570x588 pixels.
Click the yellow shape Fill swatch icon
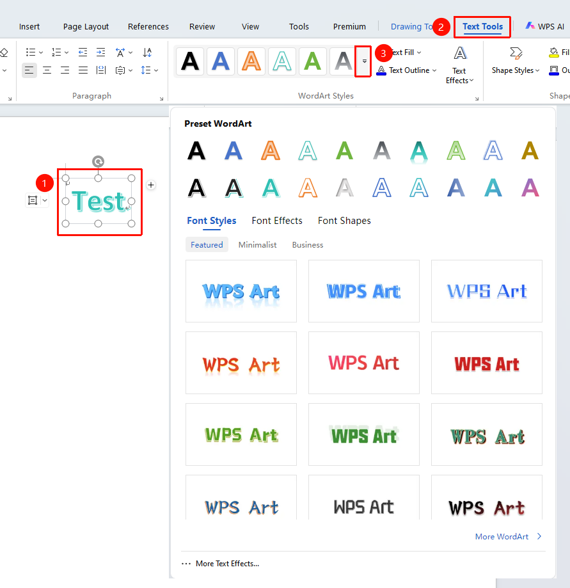553,52
